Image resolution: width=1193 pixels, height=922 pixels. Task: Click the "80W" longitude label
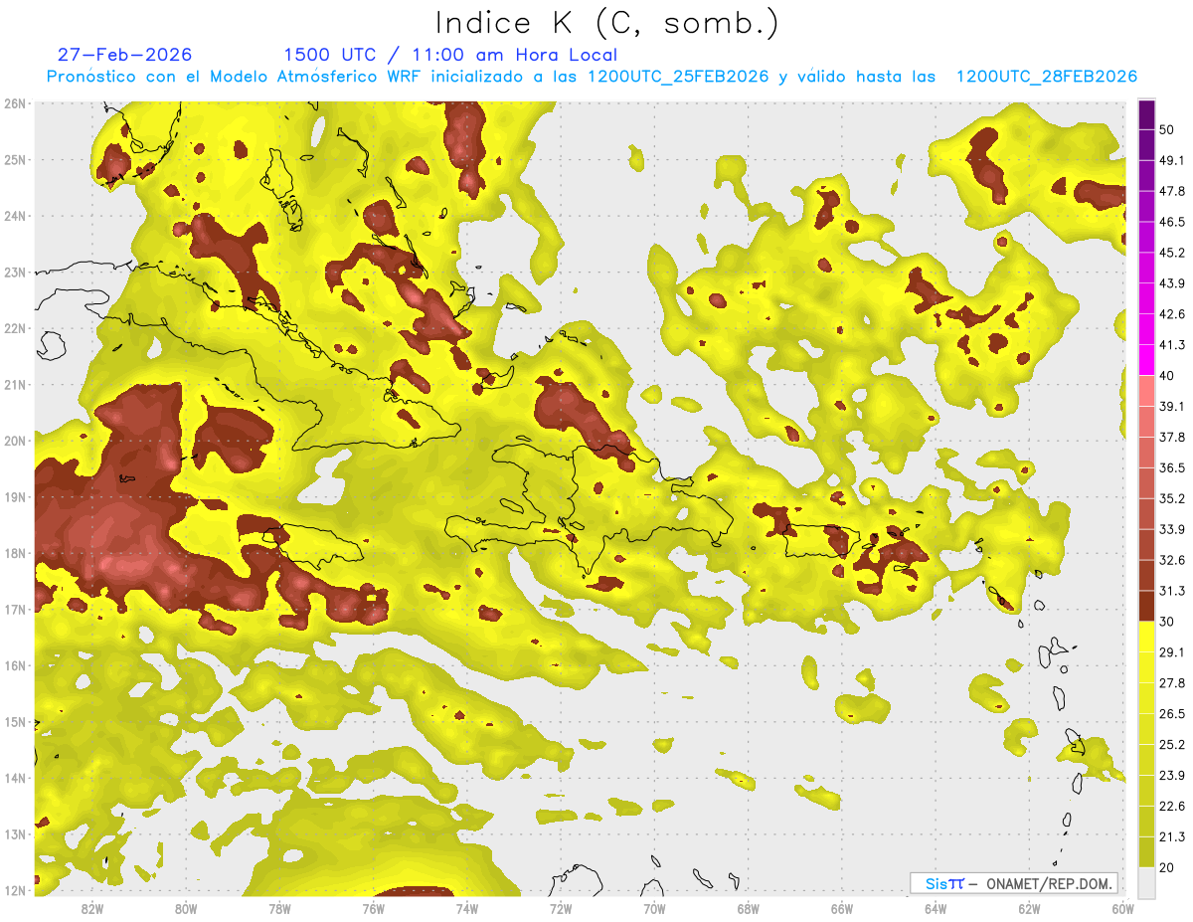point(186,908)
